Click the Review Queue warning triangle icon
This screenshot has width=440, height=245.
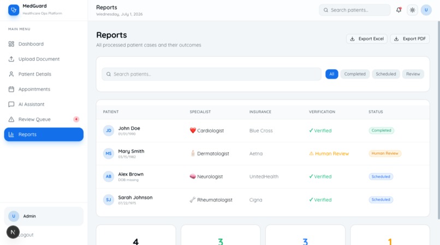click(11, 120)
